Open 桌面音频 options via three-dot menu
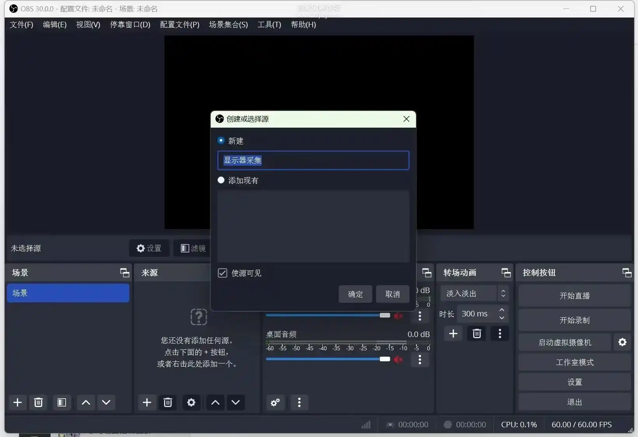This screenshot has width=638, height=437. tap(420, 360)
